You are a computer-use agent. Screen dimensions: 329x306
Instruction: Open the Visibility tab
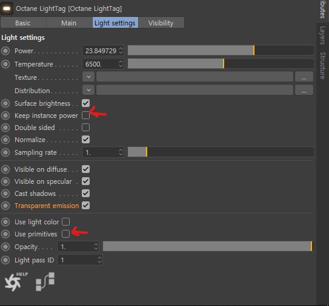(x=161, y=22)
